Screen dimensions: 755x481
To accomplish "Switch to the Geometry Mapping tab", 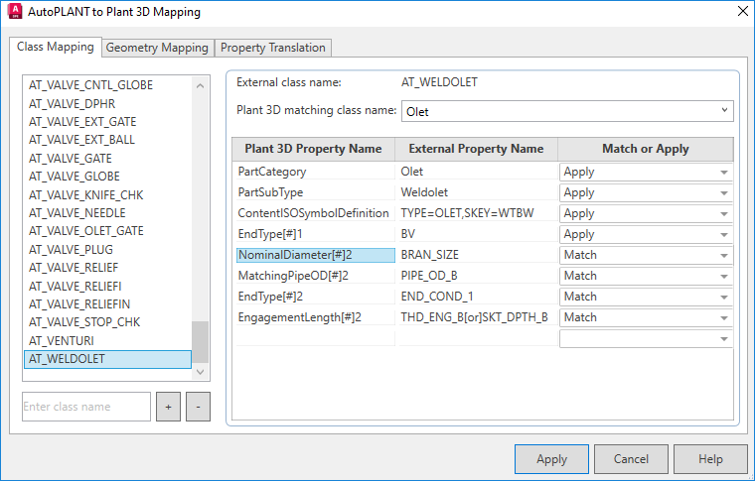I will tap(157, 48).
